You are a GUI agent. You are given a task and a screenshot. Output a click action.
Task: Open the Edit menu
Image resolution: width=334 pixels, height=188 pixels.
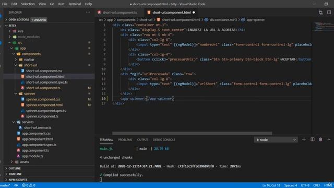pos(14,4)
